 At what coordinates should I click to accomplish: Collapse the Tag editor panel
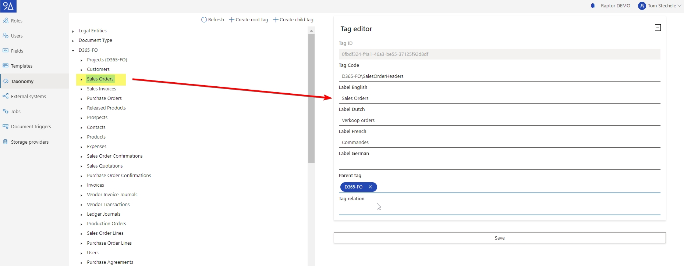point(658,28)
